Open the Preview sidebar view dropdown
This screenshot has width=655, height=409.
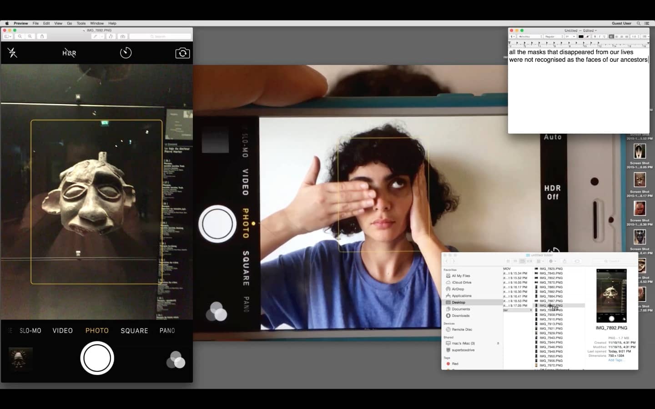[8, 36]
